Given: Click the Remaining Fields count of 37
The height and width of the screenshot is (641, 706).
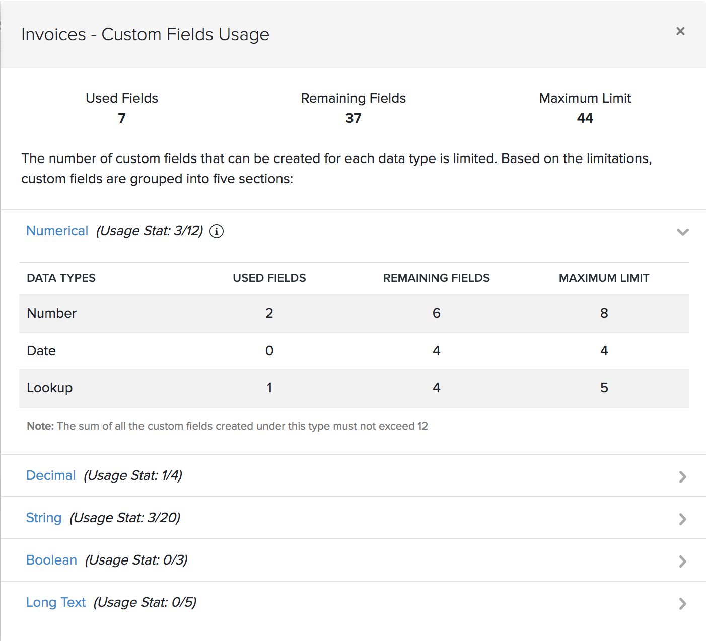Looking at the screenshot, I should [x=353, y=118].
